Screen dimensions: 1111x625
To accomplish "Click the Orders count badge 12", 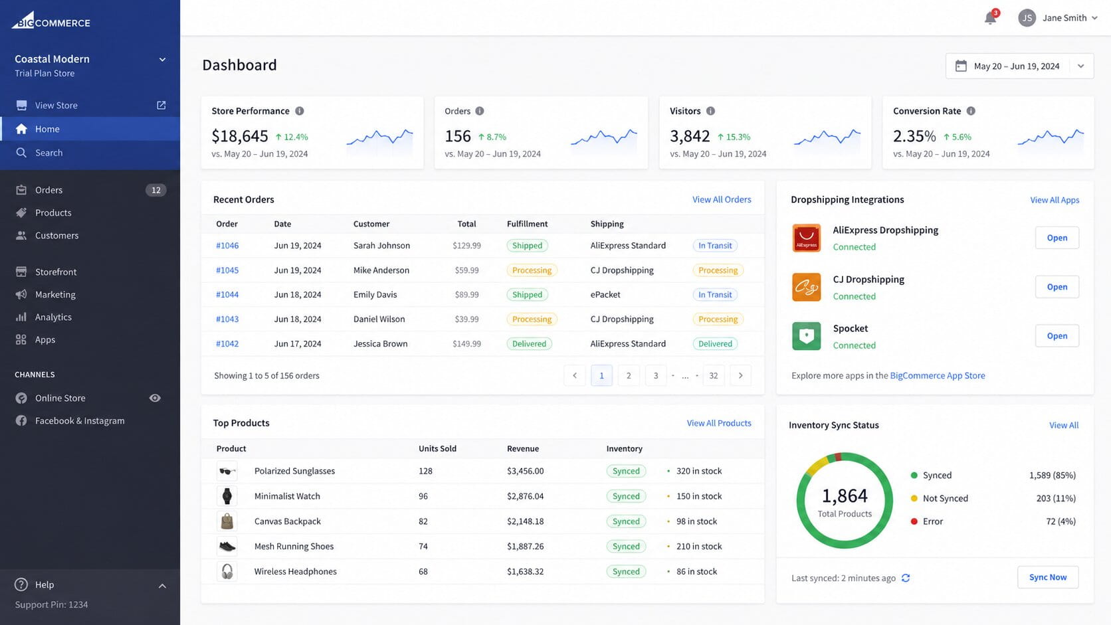I will (155, 190).
